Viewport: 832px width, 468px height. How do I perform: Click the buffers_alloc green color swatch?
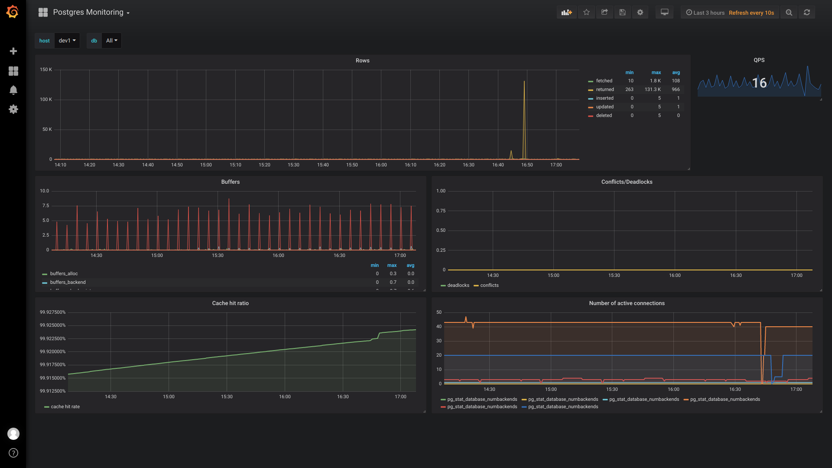(45, 274)
